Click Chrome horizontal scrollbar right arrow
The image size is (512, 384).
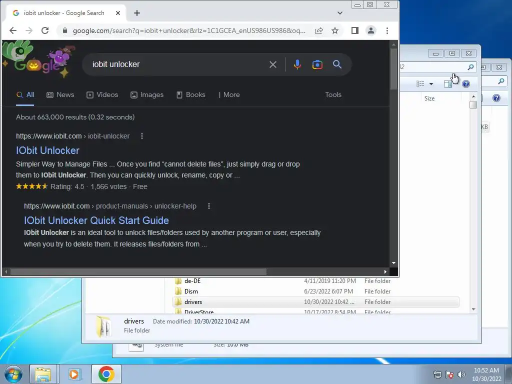point(385,271)
